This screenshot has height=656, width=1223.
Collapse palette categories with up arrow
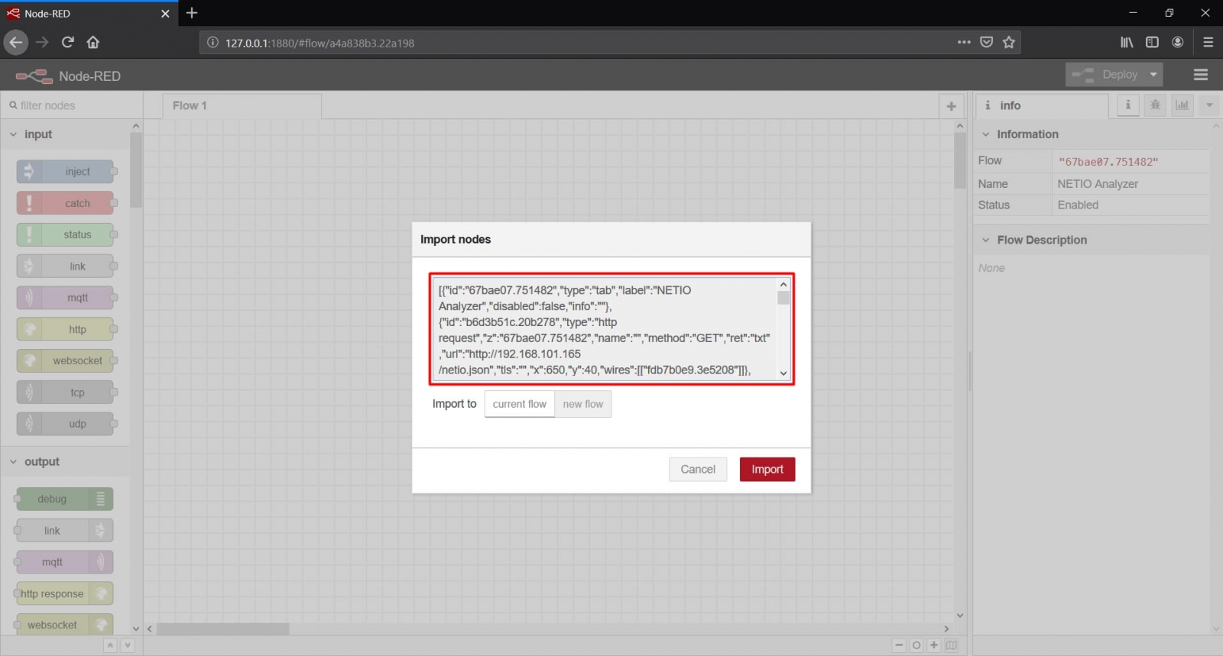[110, 645]
